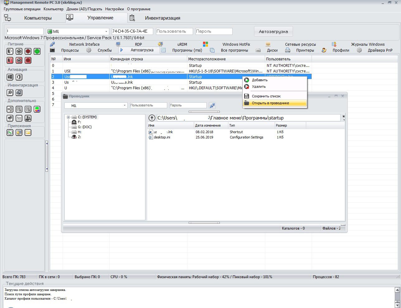401x308 pixels.
Task: Click the Пользователь field in the main toolbar
Action: [174, 31]
